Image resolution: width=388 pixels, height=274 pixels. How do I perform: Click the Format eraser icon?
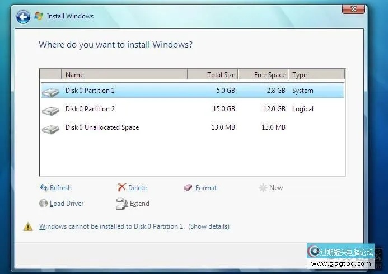click(x=188, y=188)
